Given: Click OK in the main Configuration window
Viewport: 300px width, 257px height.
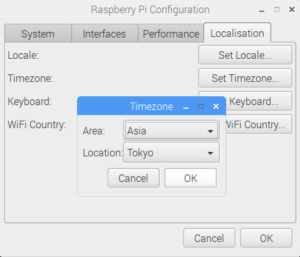Looking at the screenshot, I should [x=266, y=238].
